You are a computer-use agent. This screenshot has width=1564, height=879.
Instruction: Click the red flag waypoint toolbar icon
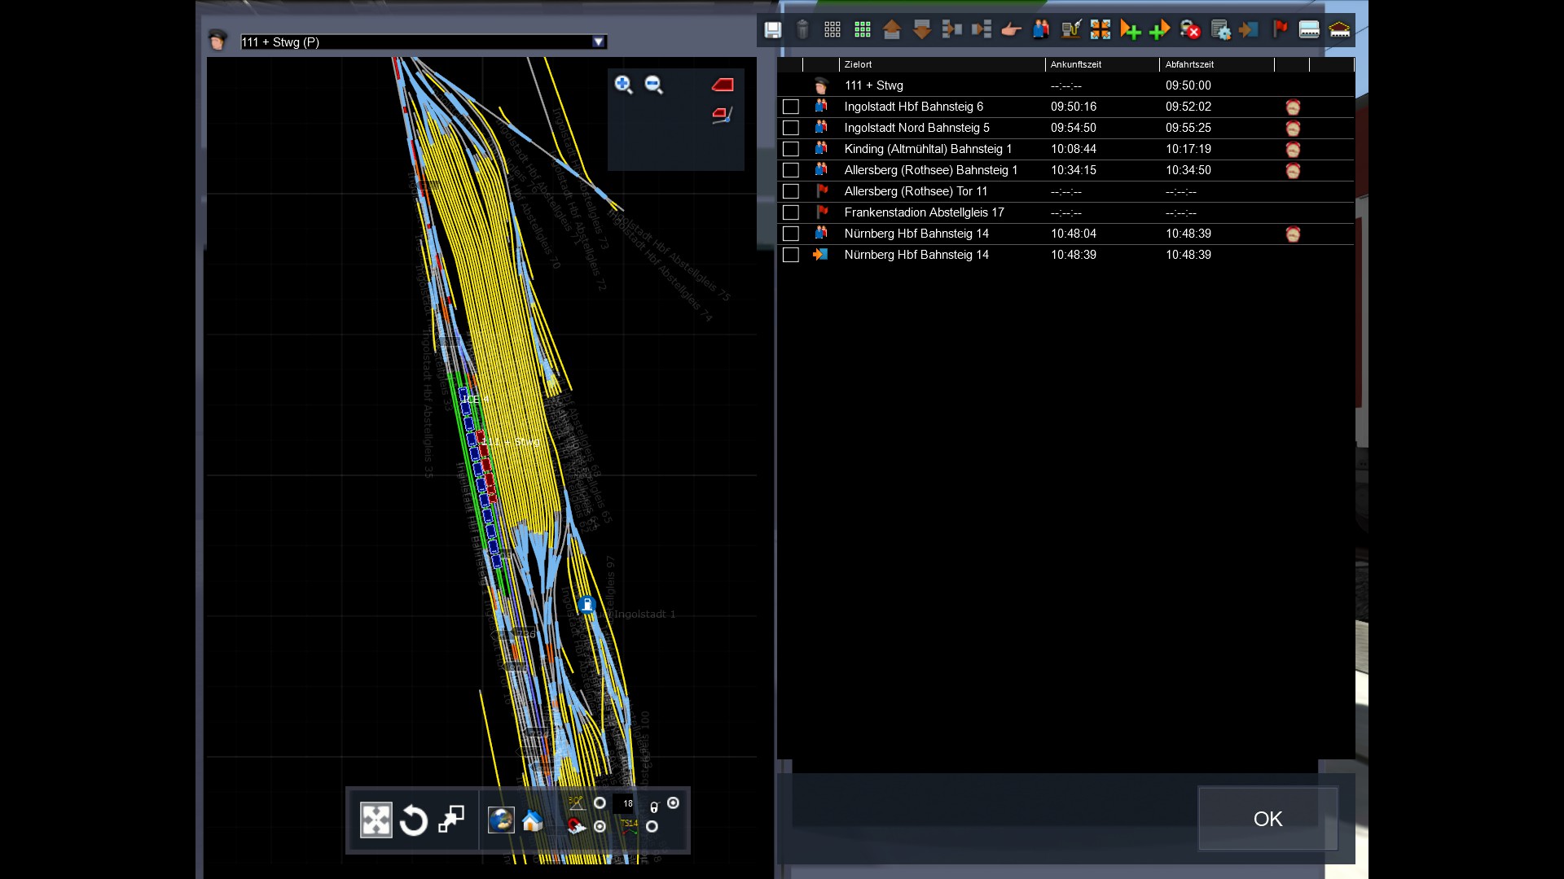tap(1280, 30)
